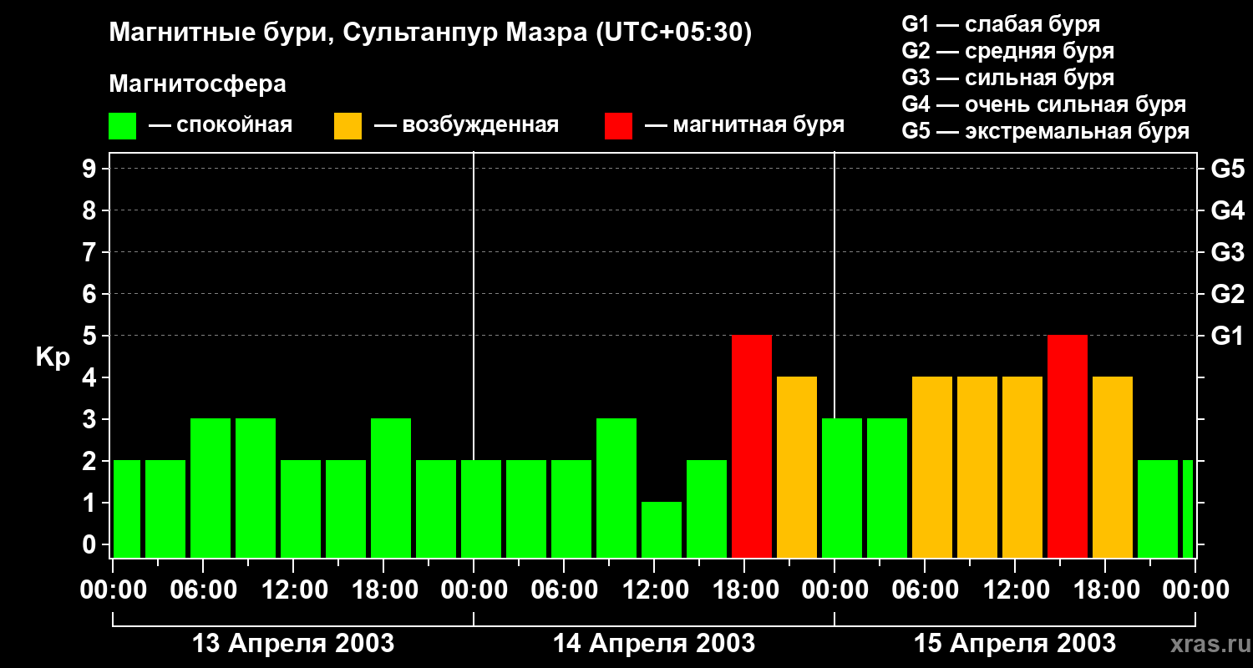1253x668 pixels.
Task: Click 'G4 — очень сильная буря' description
Action: [1044, 104]
